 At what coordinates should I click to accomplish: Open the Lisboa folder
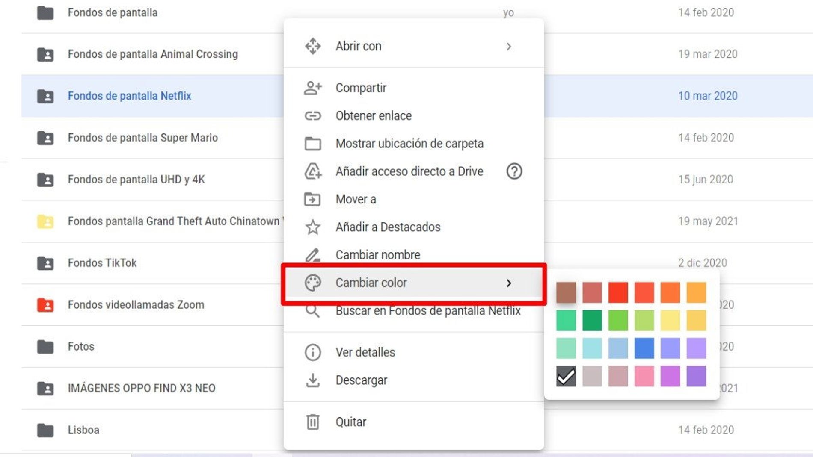coord(83,430)
